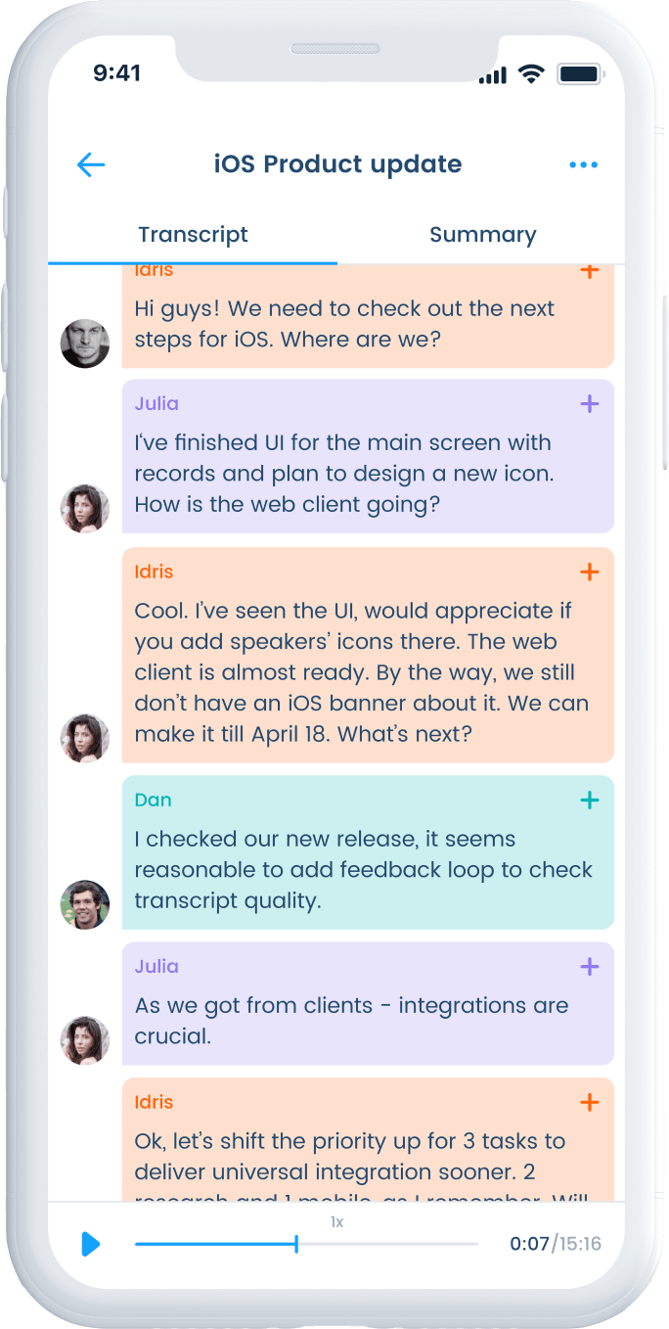The width and height of the screenshot is (669, 1329).
Task: Click the battery icon in status bar
Action: (580, 73)
